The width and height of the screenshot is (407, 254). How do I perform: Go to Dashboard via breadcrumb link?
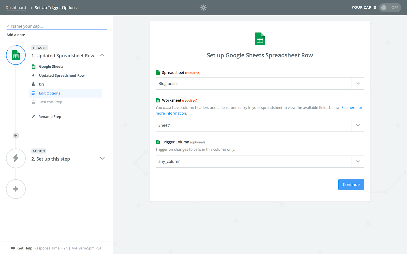click(x=16, y=8)
